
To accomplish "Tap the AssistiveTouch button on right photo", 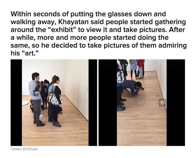I will 162,103.
